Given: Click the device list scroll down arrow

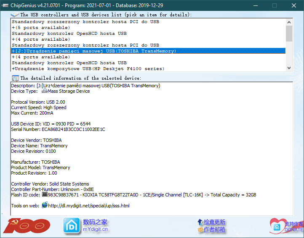Looking at the screenshot, I should (289, 68).
